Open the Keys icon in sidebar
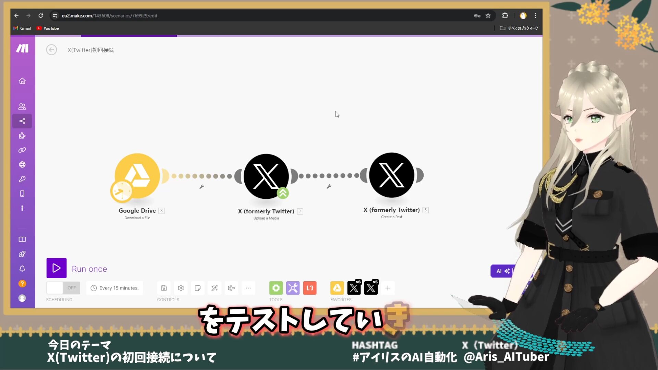This screenshot has width=658, height=370. click(22, 179)
